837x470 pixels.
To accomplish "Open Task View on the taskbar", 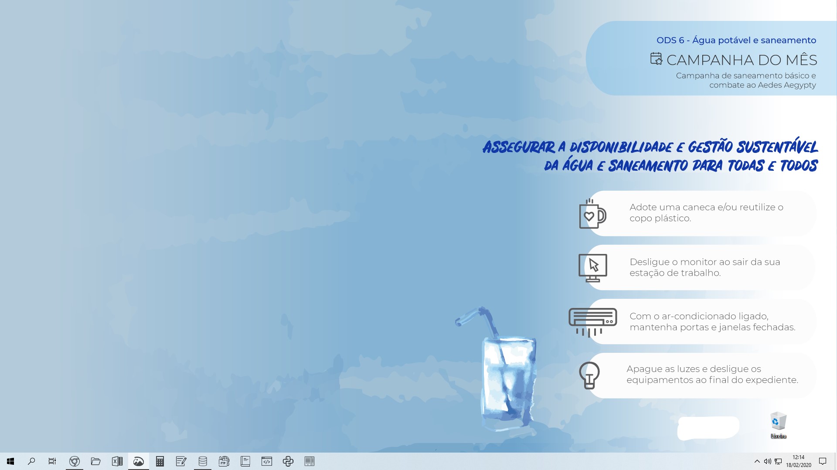I will 52,461.
